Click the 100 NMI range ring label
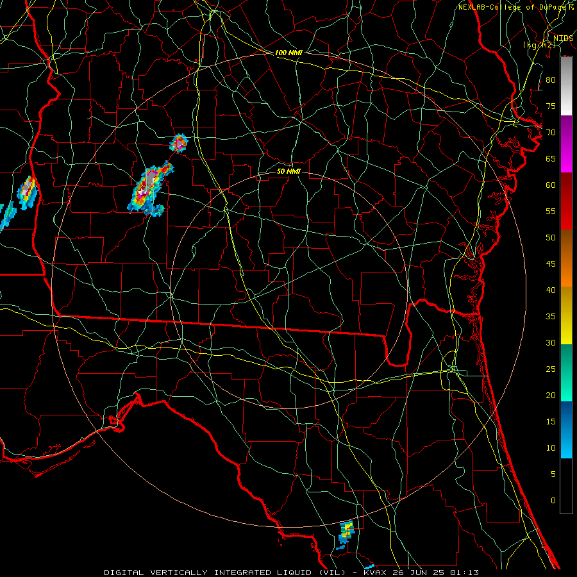The height and width of the screenshot is (577, 577). click(x=288, y=53)
